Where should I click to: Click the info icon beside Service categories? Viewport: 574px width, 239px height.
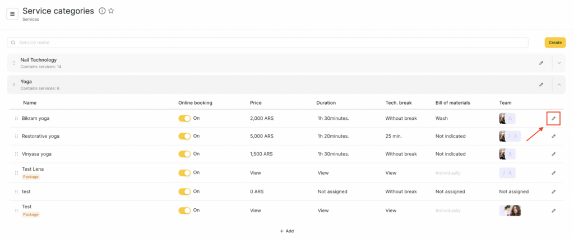tap(101, 11)
